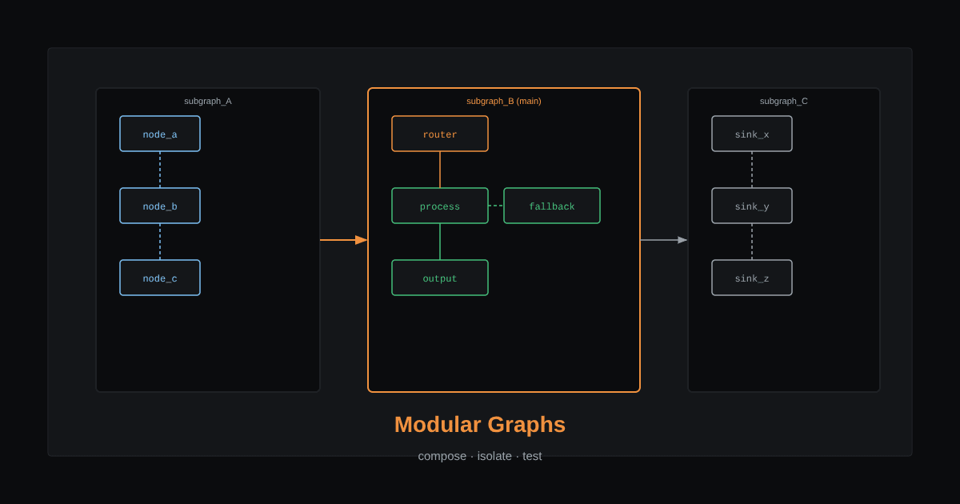Click the dashed connector between process and fallback
This screenshot has width=960, height=504.
coord(496,206)
